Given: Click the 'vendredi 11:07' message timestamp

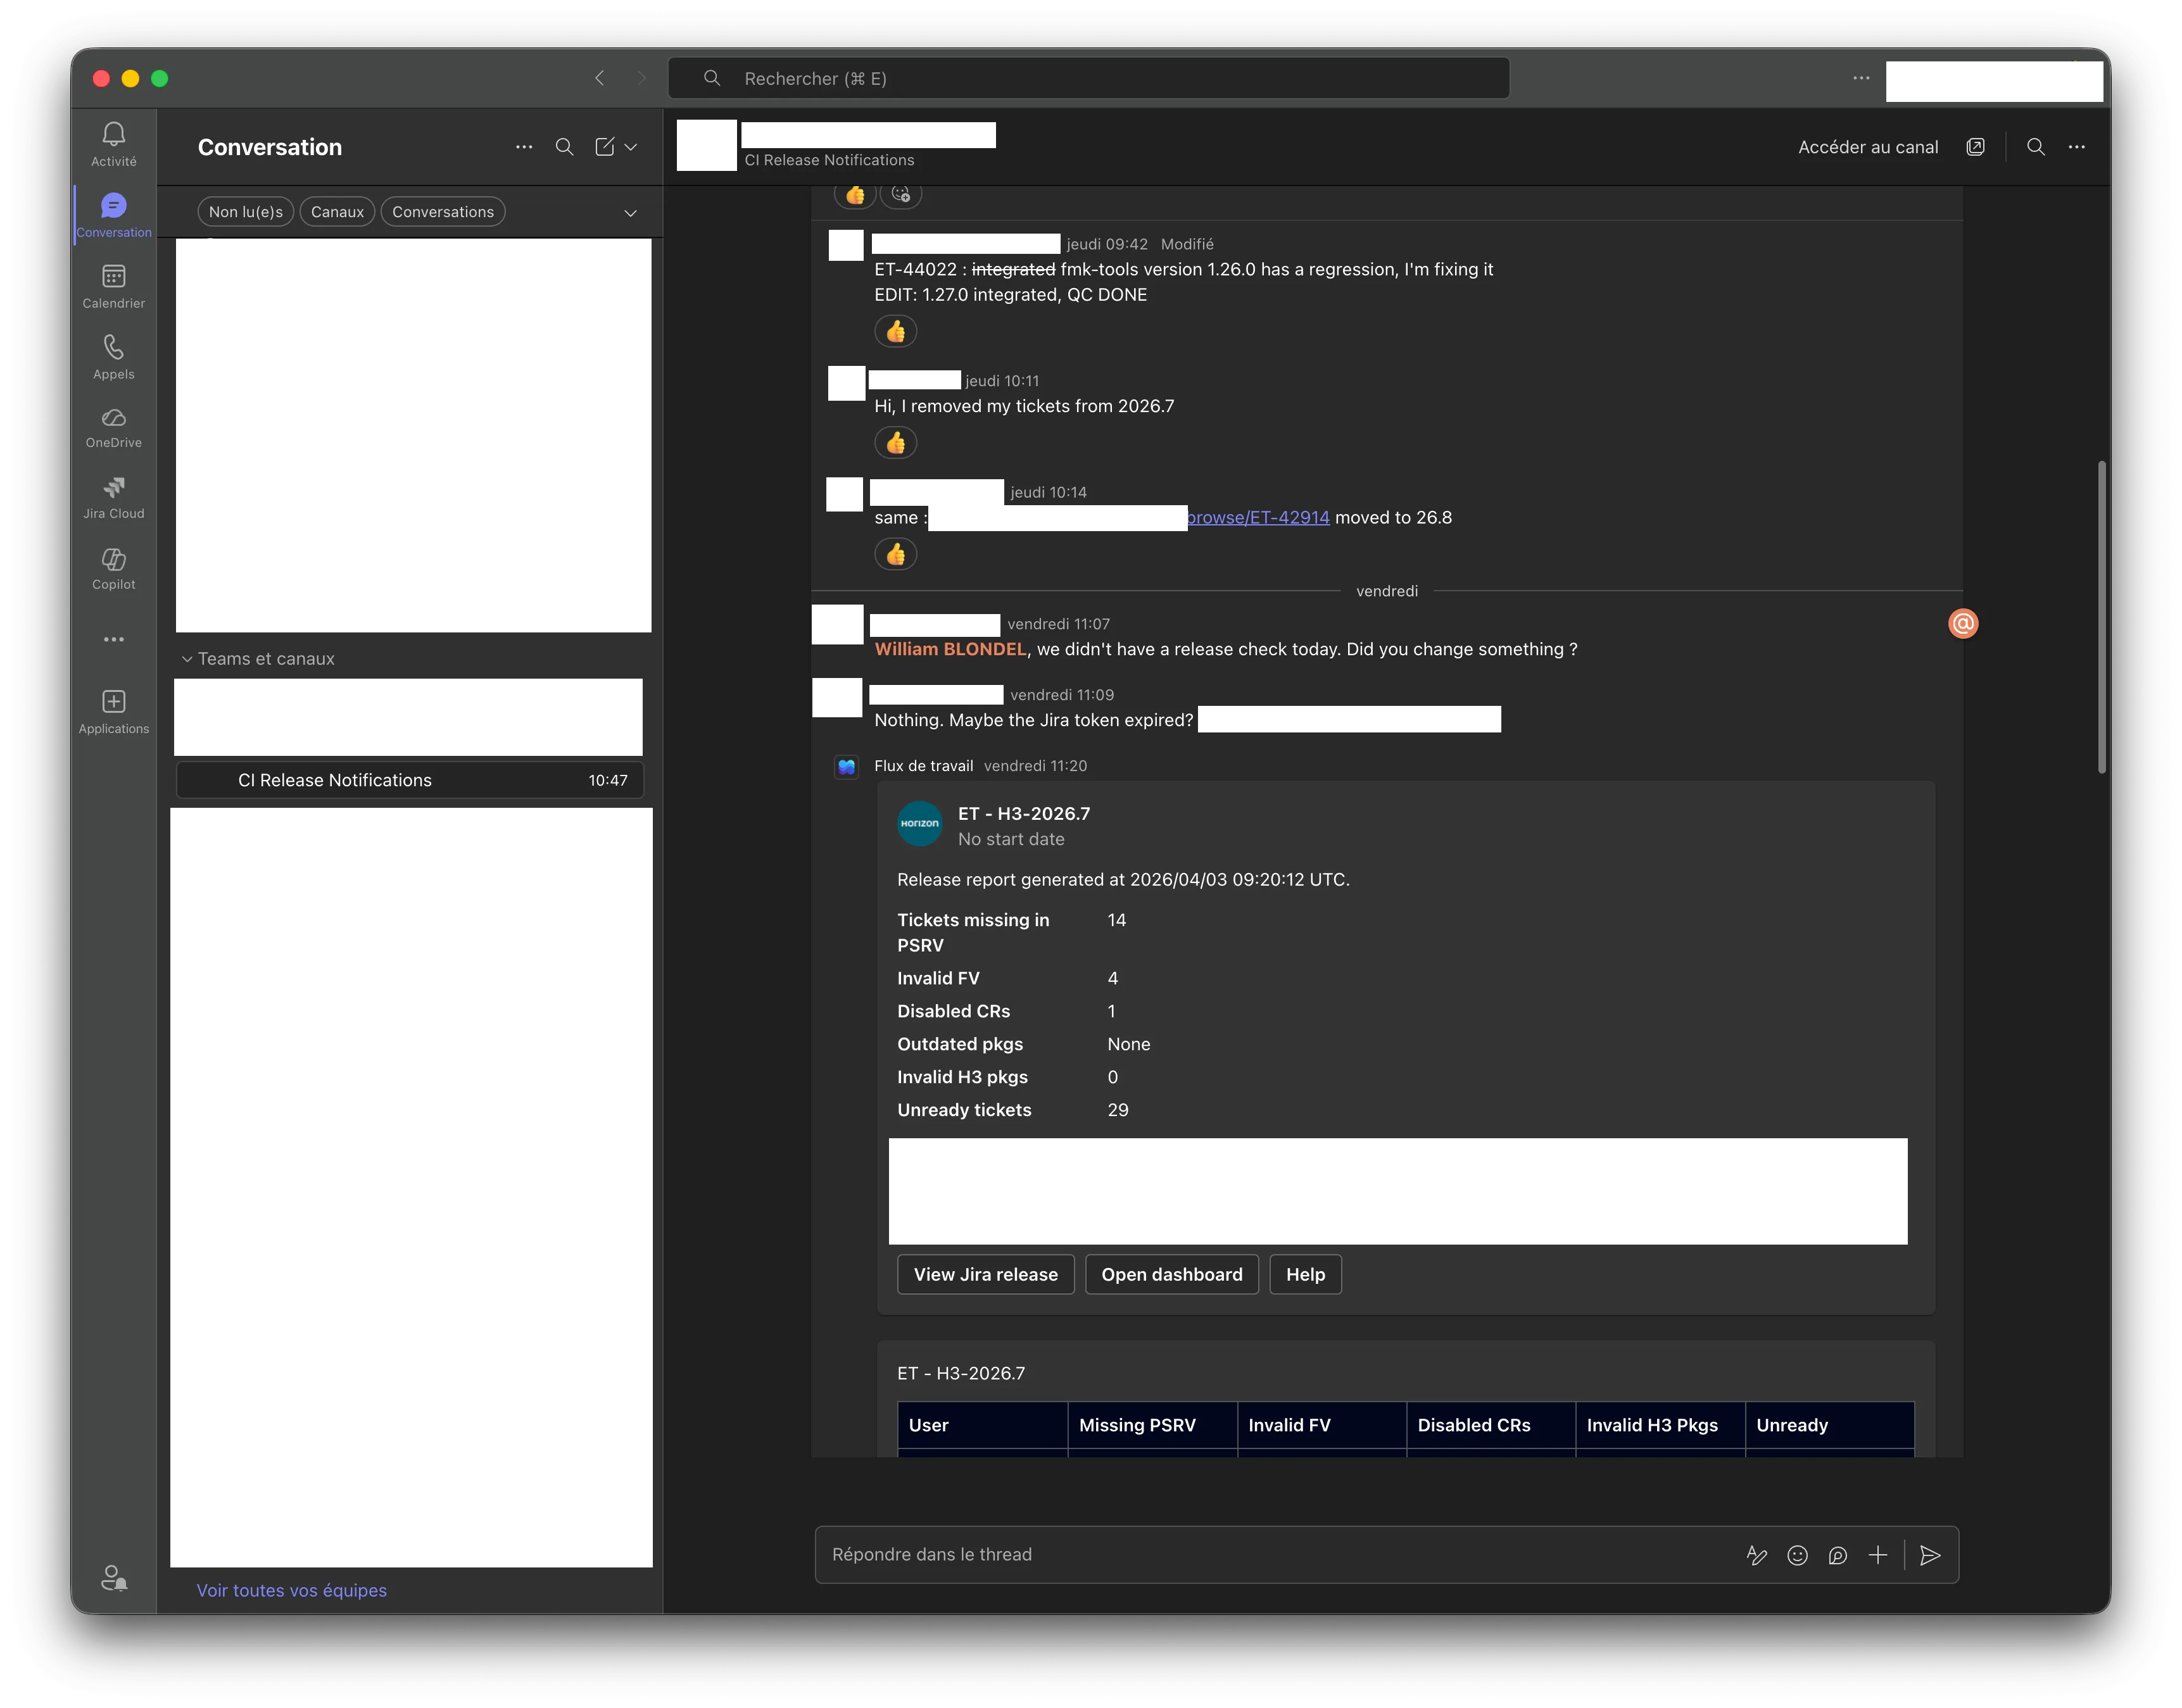Looking at the screenshot, I should pos(1058,624).
